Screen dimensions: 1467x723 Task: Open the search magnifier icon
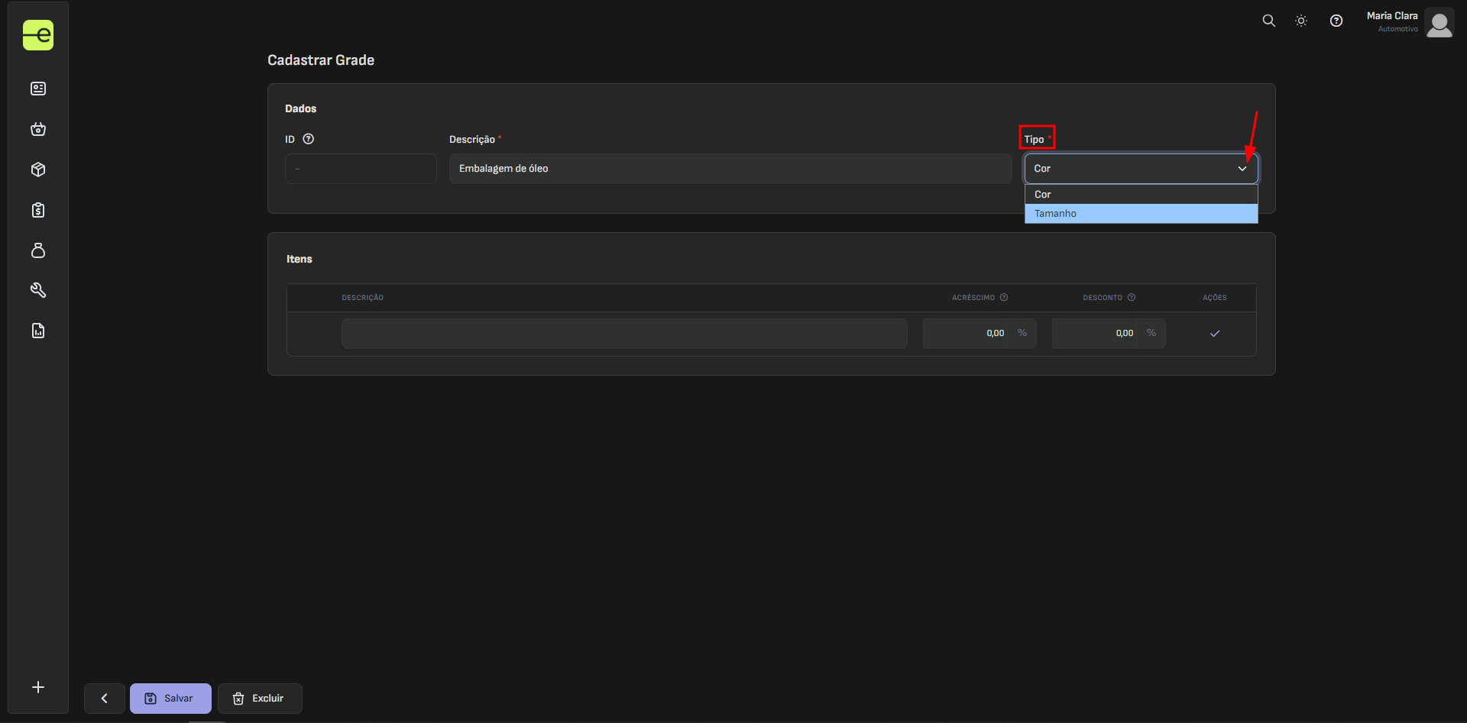1268,21
